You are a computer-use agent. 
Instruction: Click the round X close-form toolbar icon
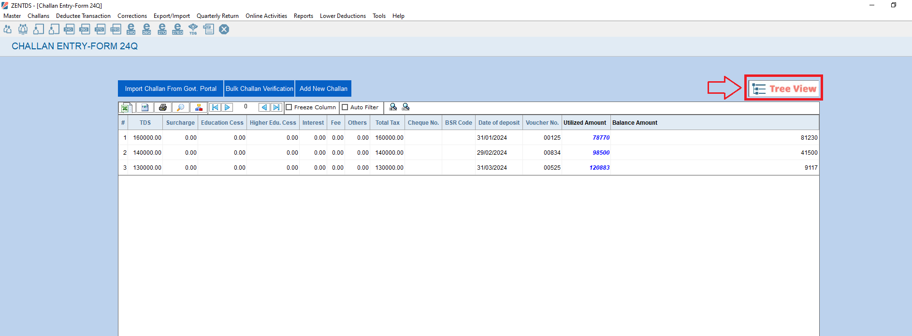(x=224, y=29)
